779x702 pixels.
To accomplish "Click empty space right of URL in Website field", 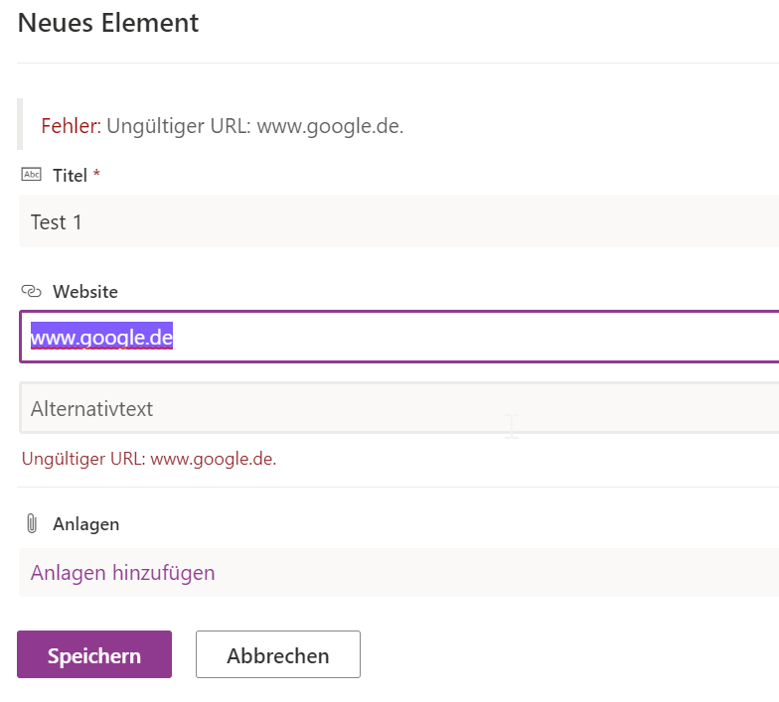I will click(x=477, y=338).
